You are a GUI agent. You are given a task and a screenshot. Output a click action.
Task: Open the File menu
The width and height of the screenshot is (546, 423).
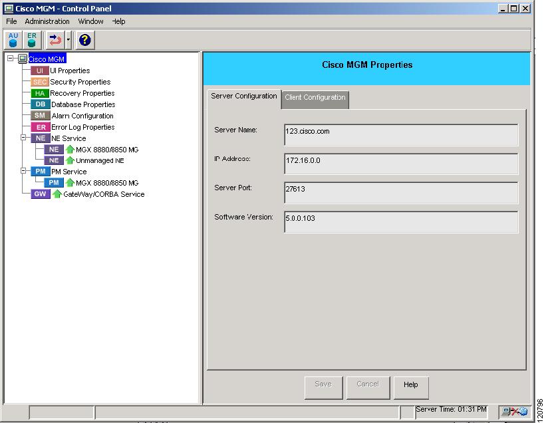point(11,21)
